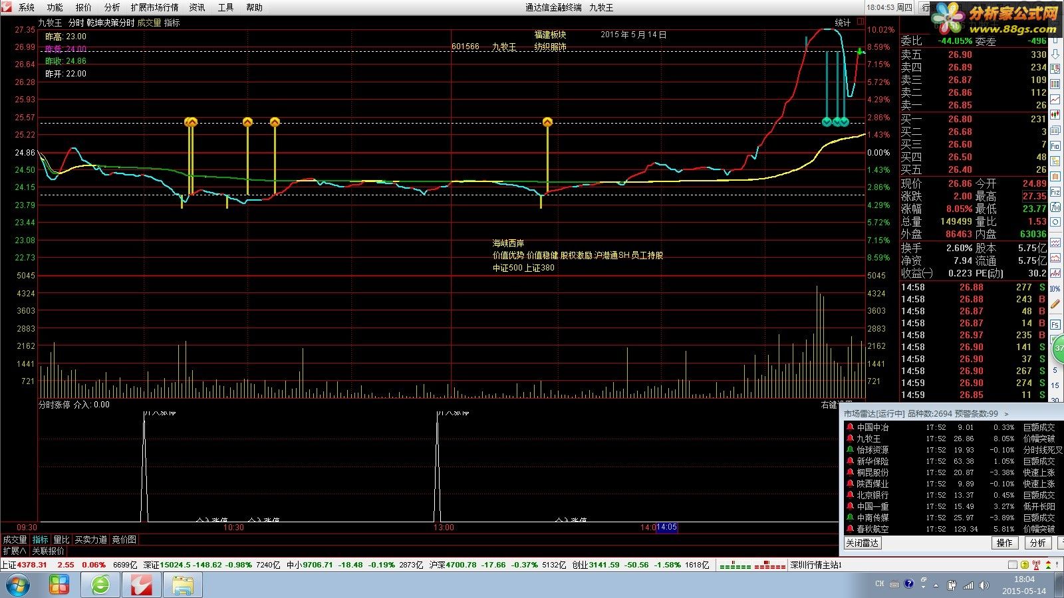1064x598 pixels.
Task: Open the 资讯 menu
Action: 197,7
